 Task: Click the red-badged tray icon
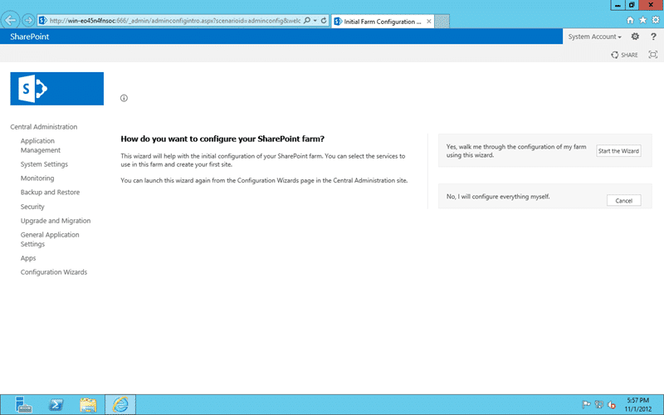(612, 405)
